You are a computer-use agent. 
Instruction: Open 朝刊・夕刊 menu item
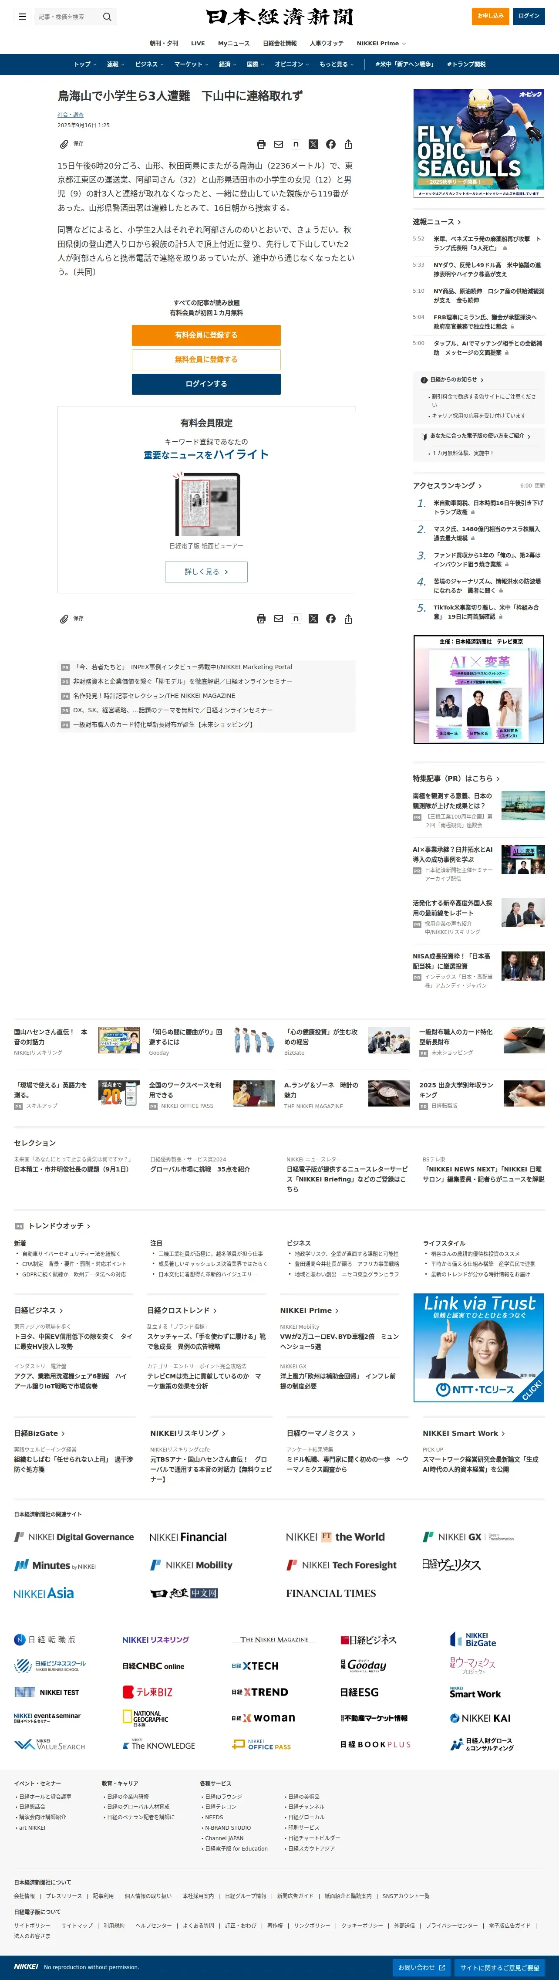coord(164,44)
